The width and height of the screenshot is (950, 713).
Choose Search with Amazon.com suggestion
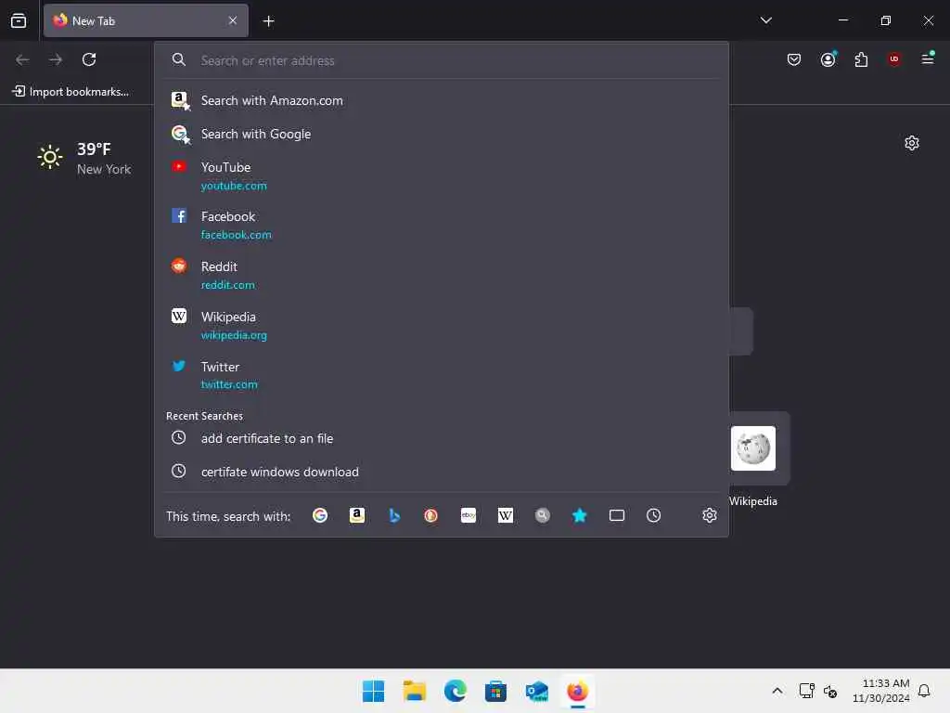(x=442, y=100)
